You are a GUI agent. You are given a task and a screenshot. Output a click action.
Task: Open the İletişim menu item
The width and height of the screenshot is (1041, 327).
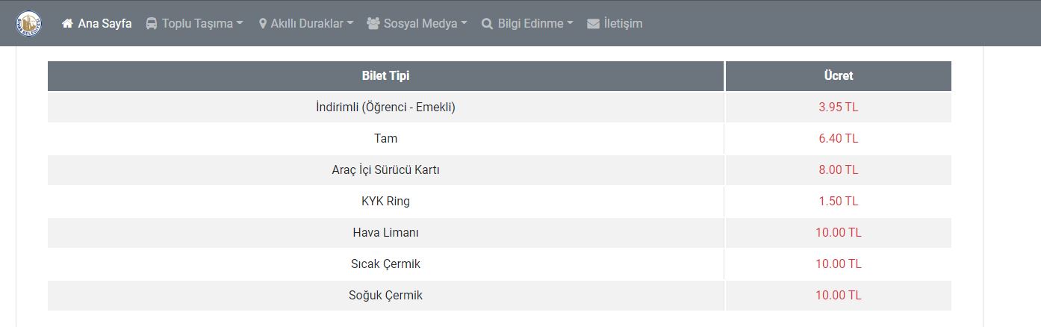623,23
